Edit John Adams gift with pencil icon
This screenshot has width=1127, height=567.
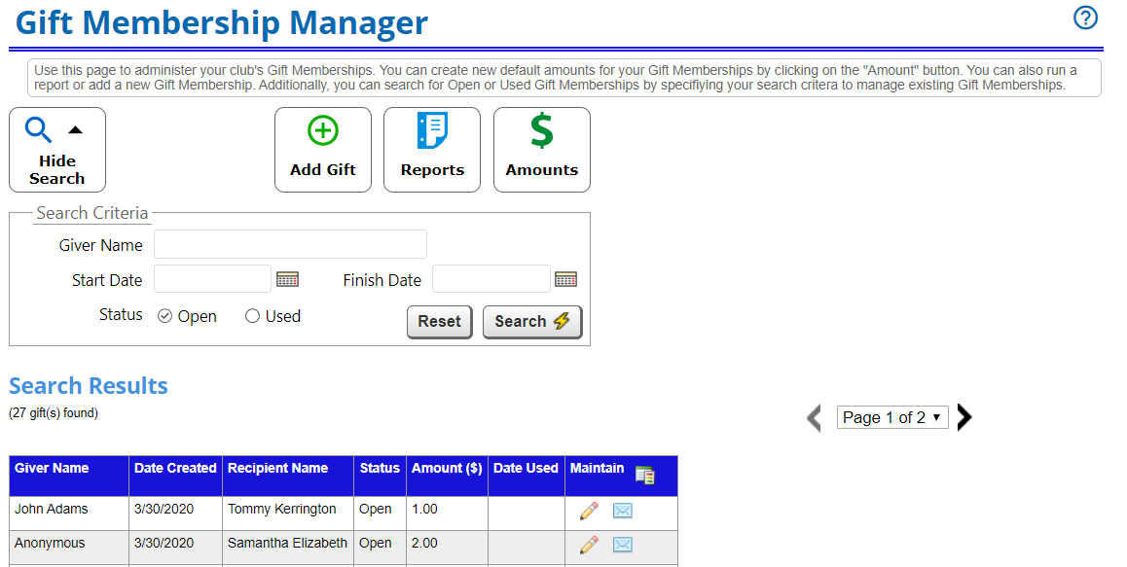point(589,511)
